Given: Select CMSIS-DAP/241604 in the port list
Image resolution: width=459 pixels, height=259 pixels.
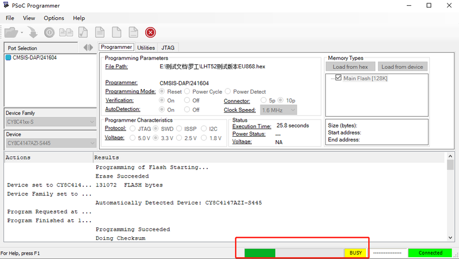Looking at the screenshot, I should click(x=34, y=57).
